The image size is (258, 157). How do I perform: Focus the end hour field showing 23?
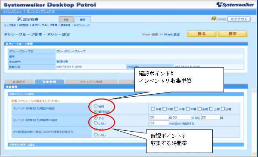click(x=211, y=117)
